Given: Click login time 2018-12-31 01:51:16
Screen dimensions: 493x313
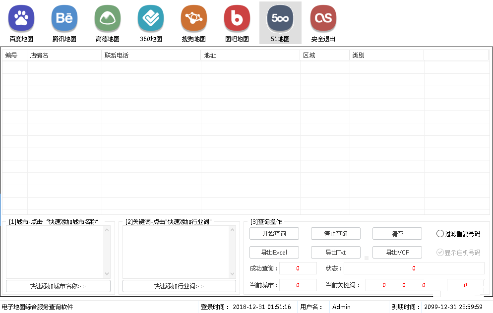Looking at the screenshot, I should 261,307.
